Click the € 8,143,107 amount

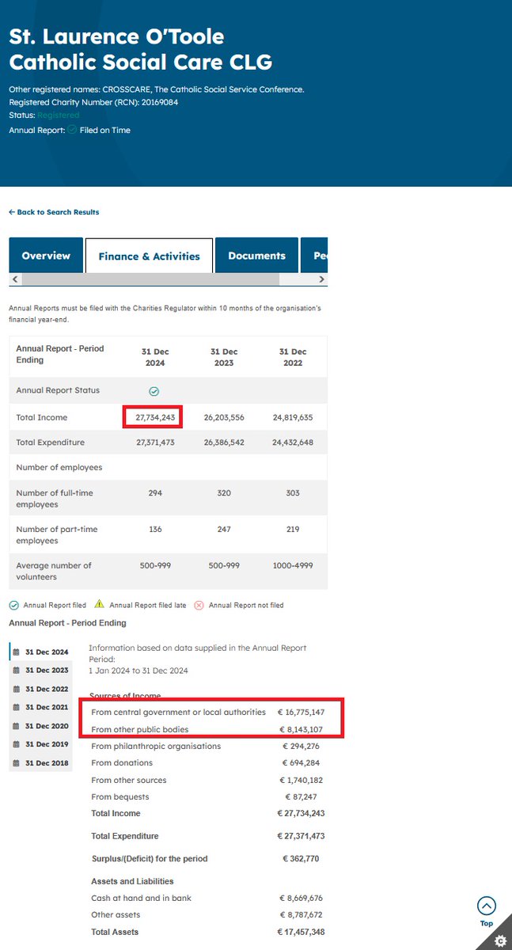pyautogui.click(x=303, y=729)
